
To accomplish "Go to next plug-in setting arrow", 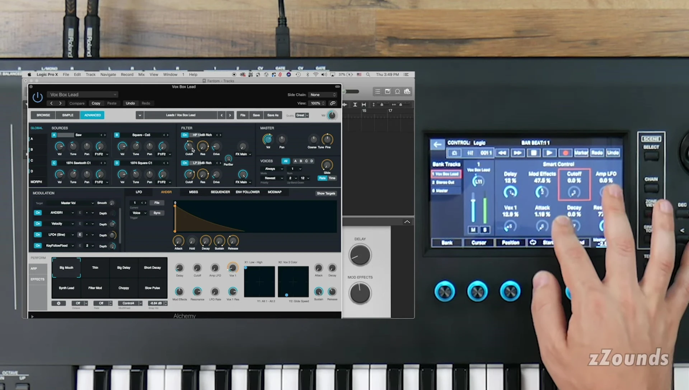I will click(60, 103).
